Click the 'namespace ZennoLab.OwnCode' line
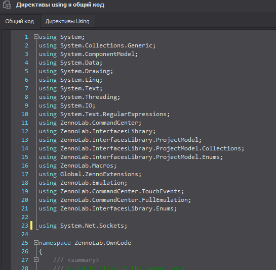Screen dimensions: 276x270 (85, 243)
